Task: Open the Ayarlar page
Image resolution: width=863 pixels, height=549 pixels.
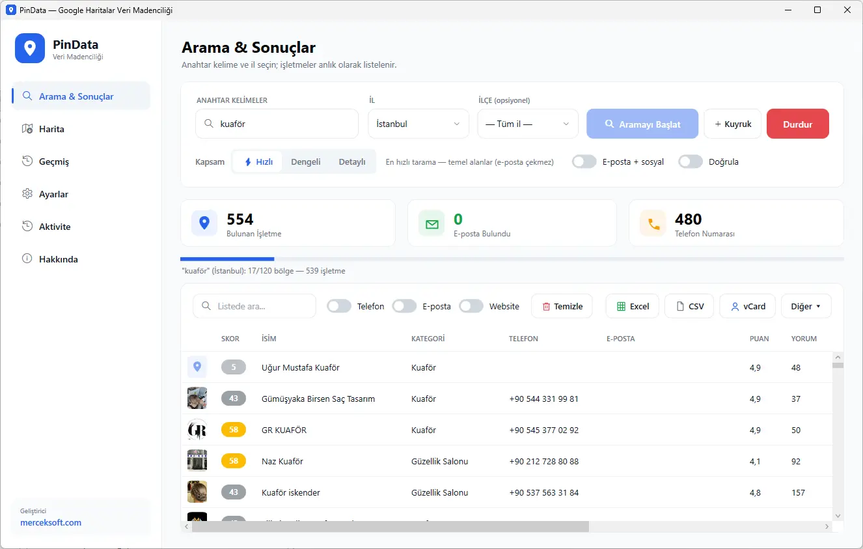Action: 81,193
